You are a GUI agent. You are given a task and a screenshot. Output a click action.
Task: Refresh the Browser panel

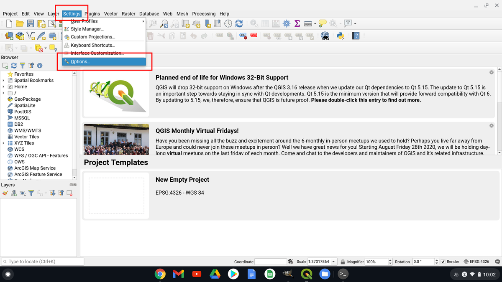(x=14, y=66)
